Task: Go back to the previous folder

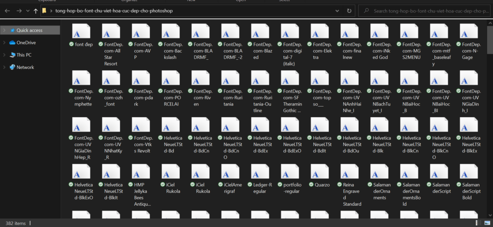Action: tap(7, 11)
